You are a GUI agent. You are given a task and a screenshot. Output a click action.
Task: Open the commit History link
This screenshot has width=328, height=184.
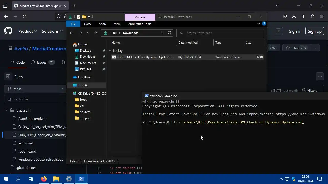(x=310, y=90)
